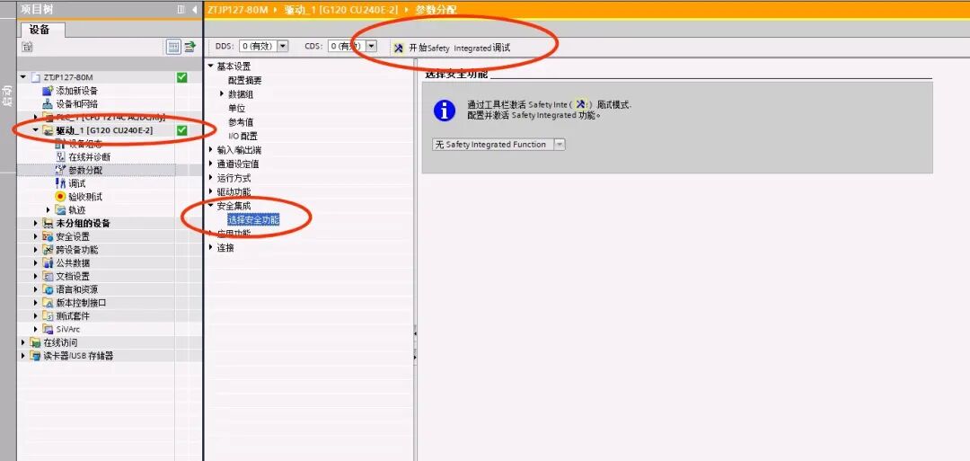Collapse the ZTJP127-80M project node
Screen dimensions: 970x461
coord(23,77)
